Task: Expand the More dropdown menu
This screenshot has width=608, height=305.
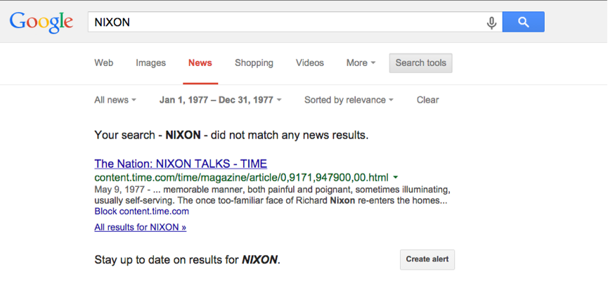Action: pos(361,63)
